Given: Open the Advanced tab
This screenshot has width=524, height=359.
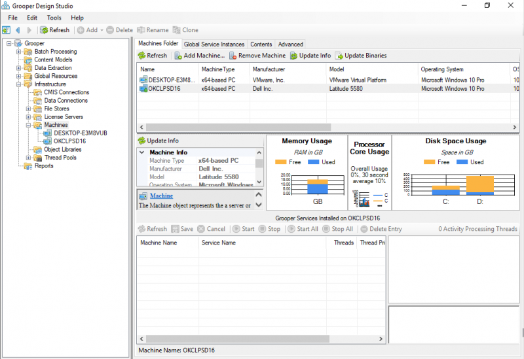Looking at the screenshot, I should pyautogui.click(x=290, y=44).
